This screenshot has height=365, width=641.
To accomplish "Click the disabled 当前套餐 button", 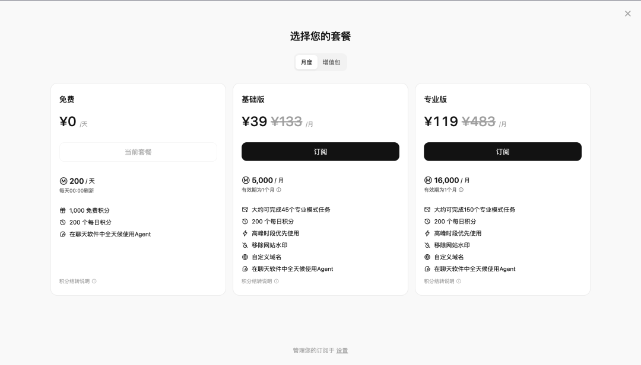I will click(x=138, y=152).
